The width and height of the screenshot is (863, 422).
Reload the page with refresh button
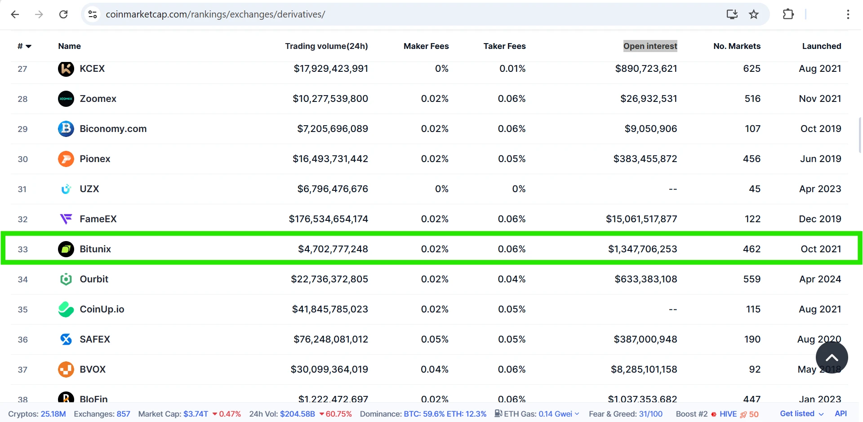pos(63,14)
